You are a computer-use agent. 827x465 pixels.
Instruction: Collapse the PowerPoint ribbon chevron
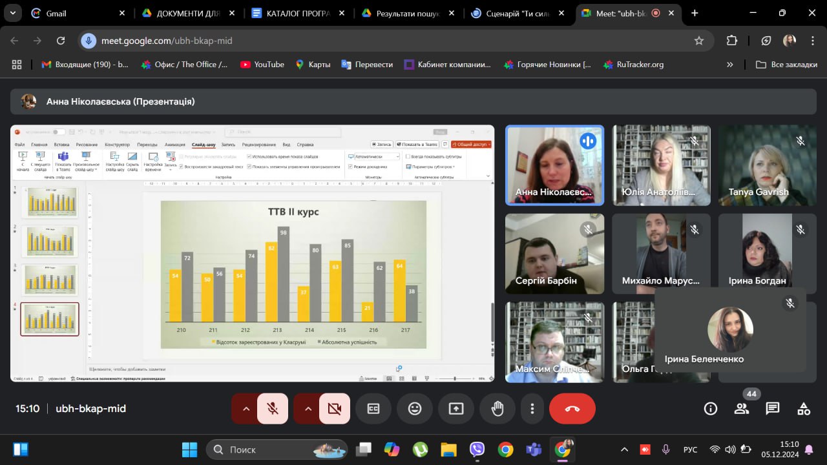(x=488, y=176)
